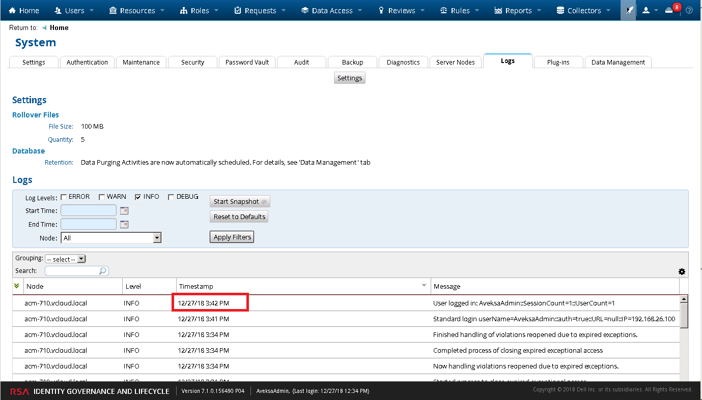Image resolution: width=702 pixels, height=400 pixels.
Task: Open the Start Time calendar picker
Action: (x=124, y=210)
